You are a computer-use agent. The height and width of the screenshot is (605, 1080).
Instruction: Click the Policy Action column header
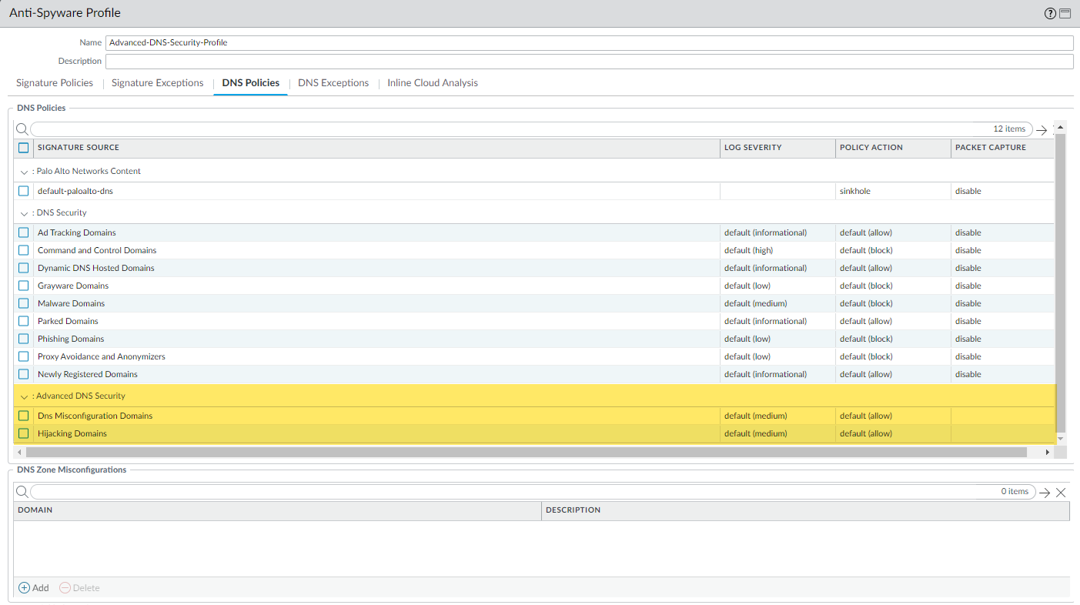pos(871,148)
